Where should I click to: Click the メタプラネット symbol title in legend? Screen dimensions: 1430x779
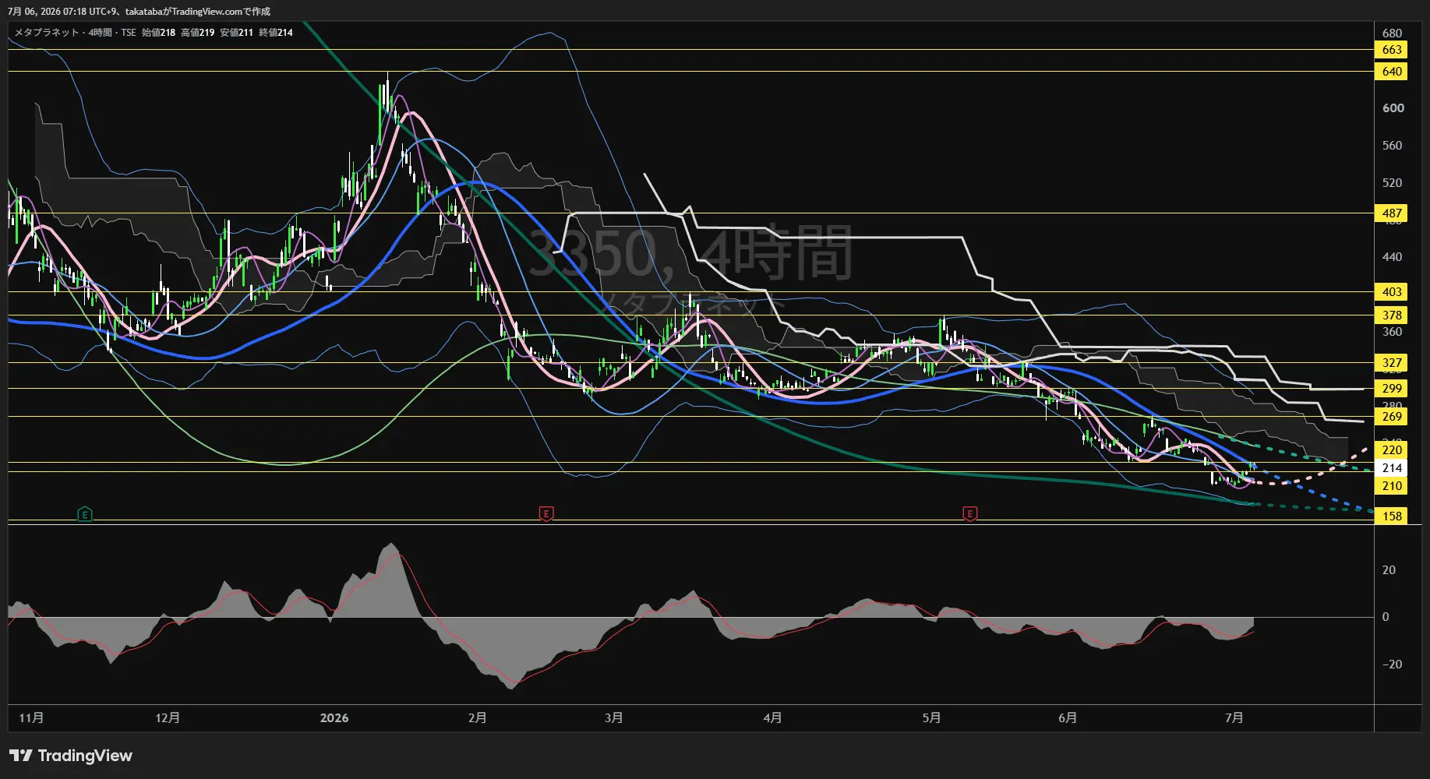pos(47,33)
